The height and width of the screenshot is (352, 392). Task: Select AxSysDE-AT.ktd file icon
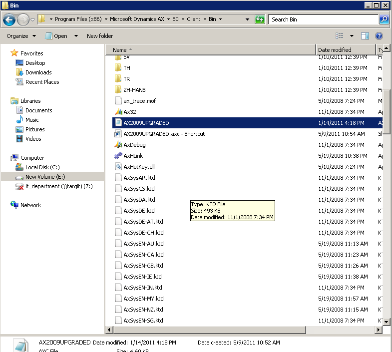click(x=118, y=222)
